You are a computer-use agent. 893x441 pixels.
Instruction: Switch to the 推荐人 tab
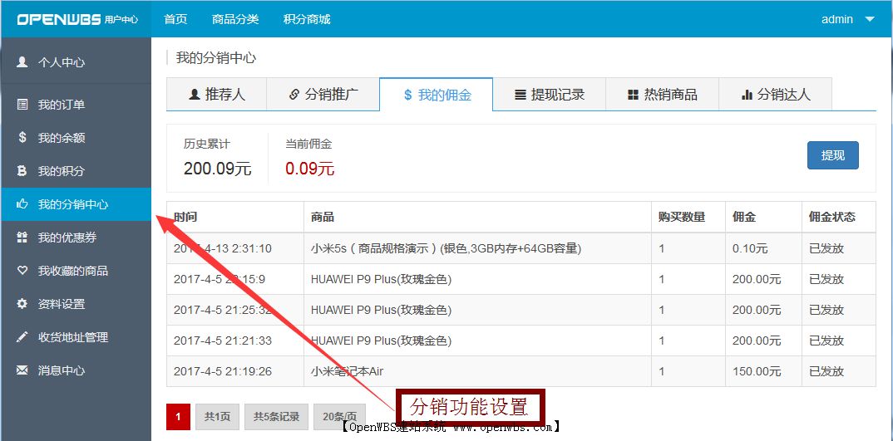pos(216,95)
